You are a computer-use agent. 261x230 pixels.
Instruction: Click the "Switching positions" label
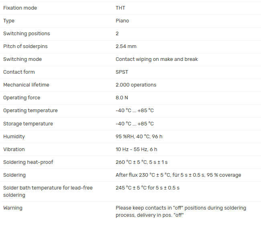[x=27, y=34]
